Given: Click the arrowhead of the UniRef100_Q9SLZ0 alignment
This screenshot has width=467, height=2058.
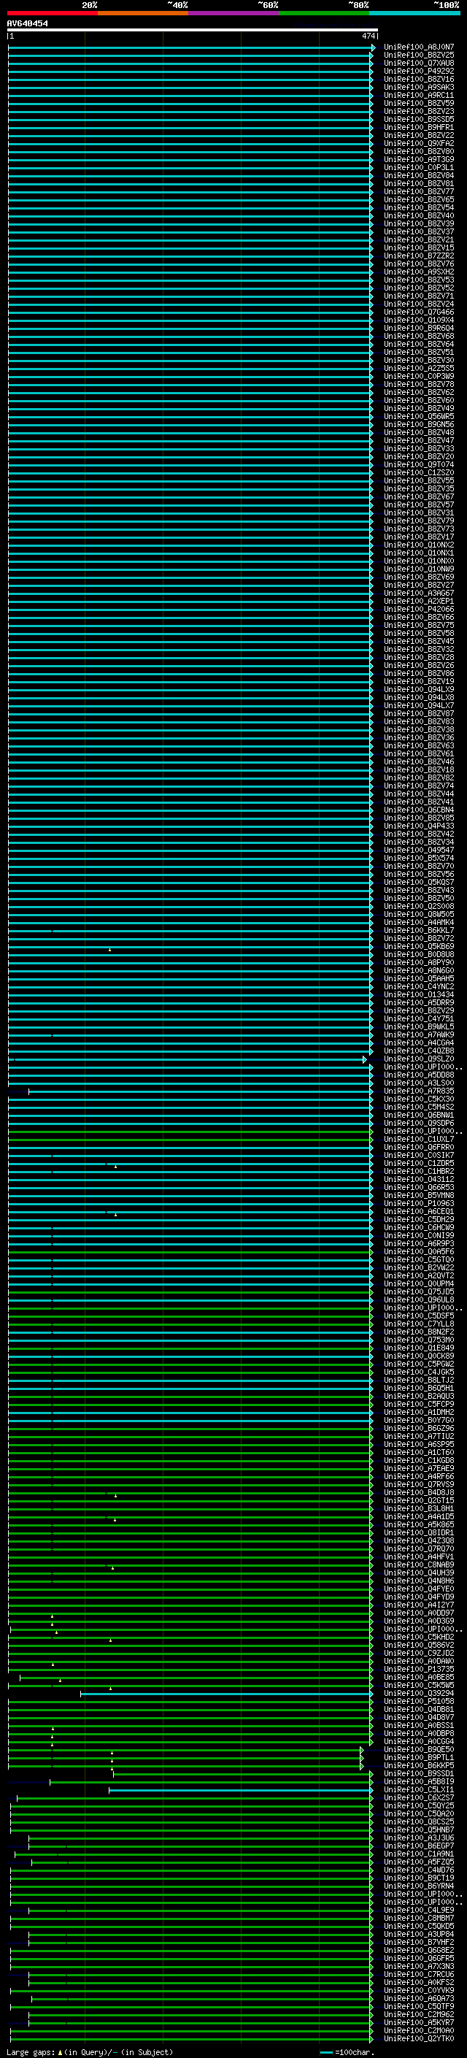Looking at the screenshot, I should [x=365, y=1059].
